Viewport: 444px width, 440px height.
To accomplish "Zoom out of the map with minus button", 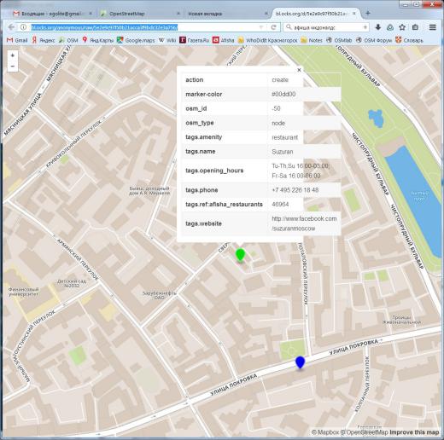I will point(12,67).
